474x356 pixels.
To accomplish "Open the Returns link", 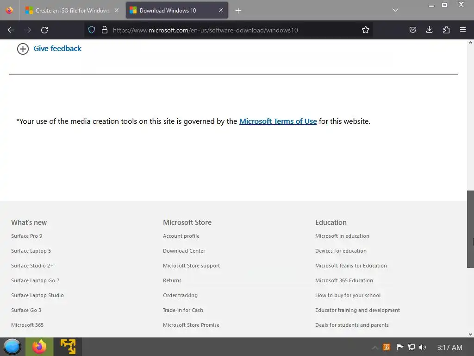I will click(172, 280).
